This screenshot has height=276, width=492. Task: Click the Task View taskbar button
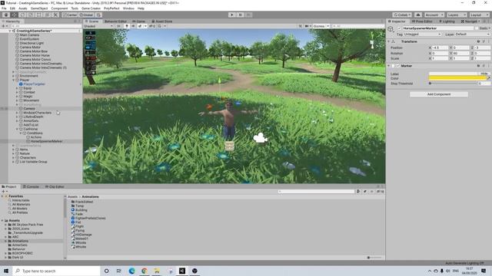[119, 271]
